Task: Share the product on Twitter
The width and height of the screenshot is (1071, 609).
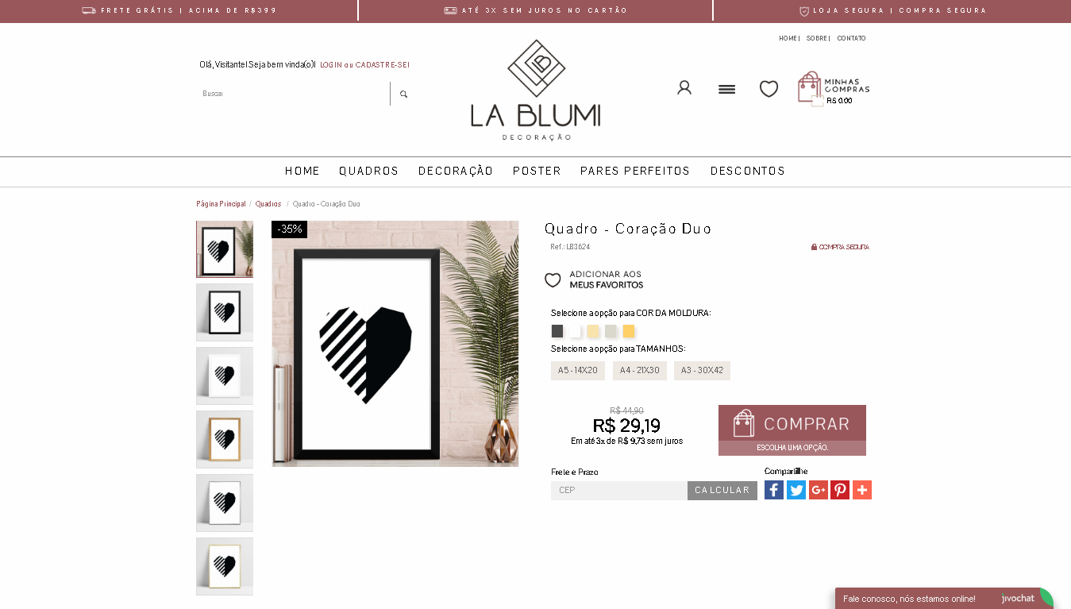Action: click(796, 490)
